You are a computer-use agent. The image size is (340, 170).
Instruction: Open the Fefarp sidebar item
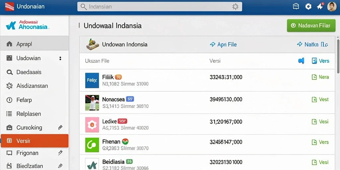tap(35, 100)
